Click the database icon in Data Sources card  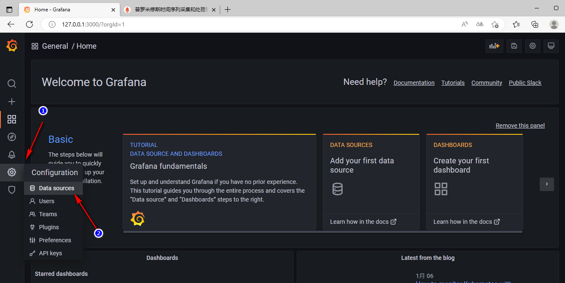pyautogui.click(x=338, y=189)
